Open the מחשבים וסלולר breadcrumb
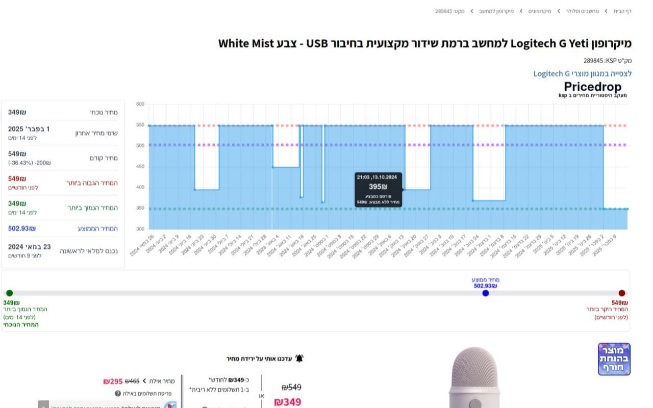 pos(582,11)
